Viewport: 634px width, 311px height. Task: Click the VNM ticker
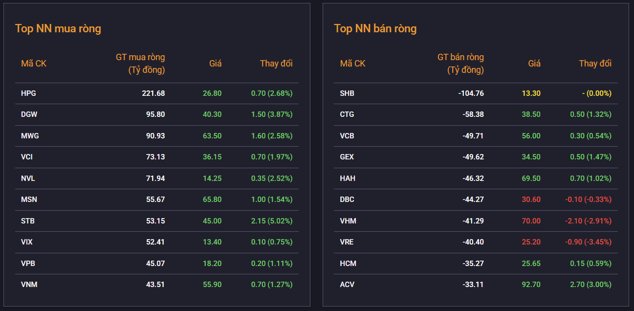29,285
